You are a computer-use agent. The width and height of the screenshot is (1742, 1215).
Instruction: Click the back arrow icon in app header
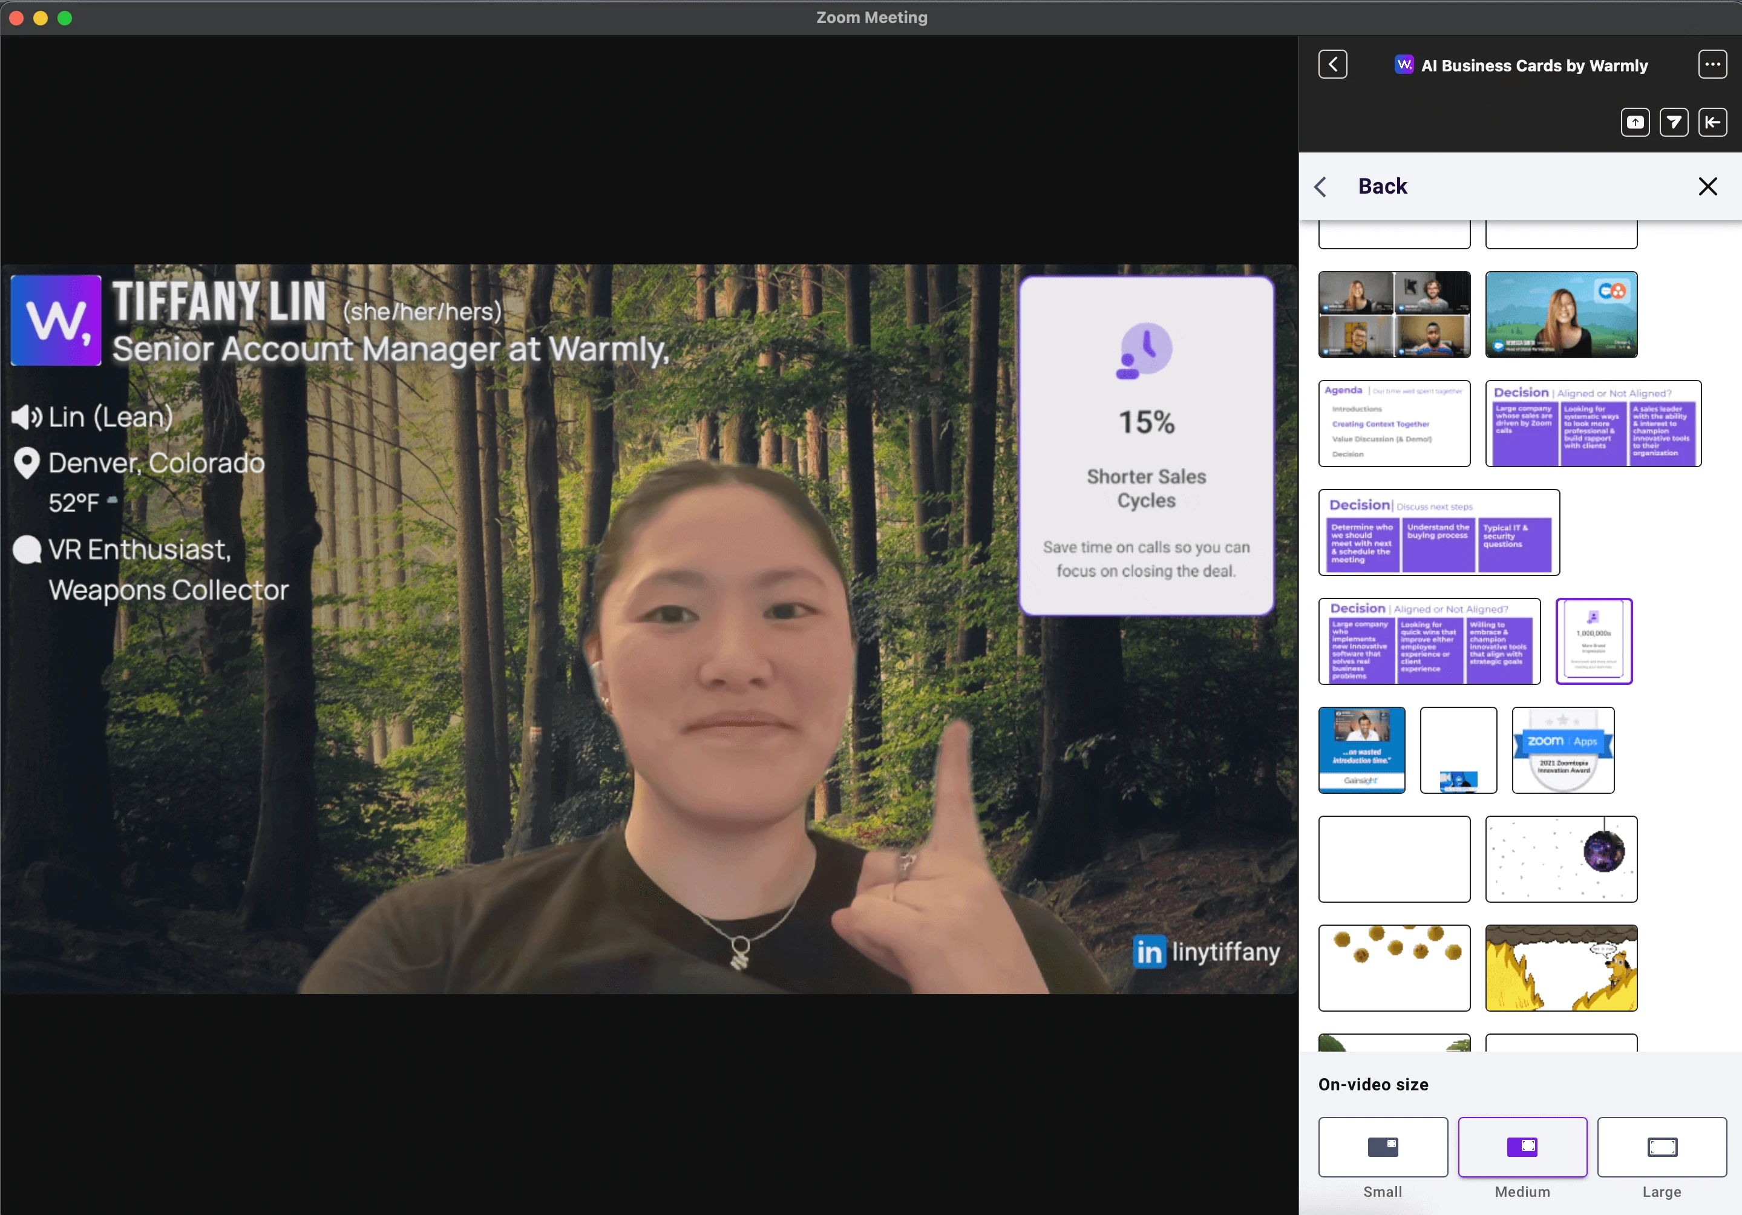pos(1332,65)
